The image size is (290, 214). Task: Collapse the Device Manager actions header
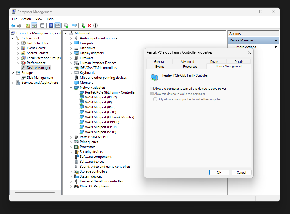276,40
